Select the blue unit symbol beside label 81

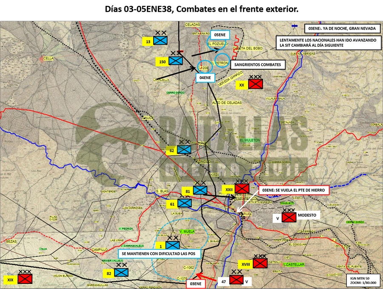[200, 190]
